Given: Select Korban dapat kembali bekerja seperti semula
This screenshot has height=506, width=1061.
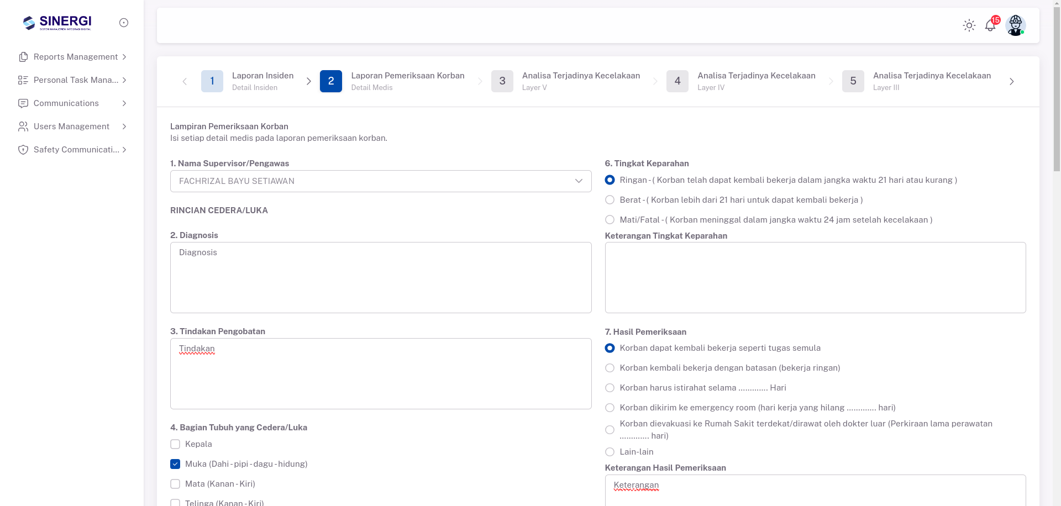Looking at the screenshot, I should 610,348.
